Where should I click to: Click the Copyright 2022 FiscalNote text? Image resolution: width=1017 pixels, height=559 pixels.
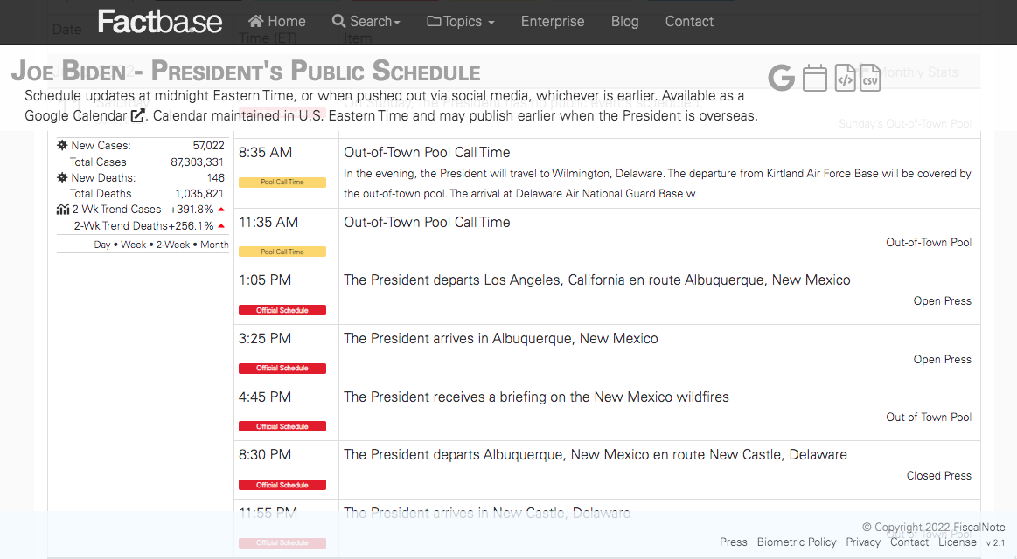click(x=933, y=528)
